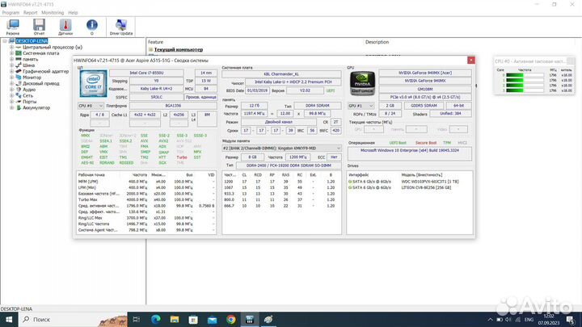Viewport: 582px width, 327px height.
Task: Open Microsoft Edge from the taskbar
Action: 155,319
